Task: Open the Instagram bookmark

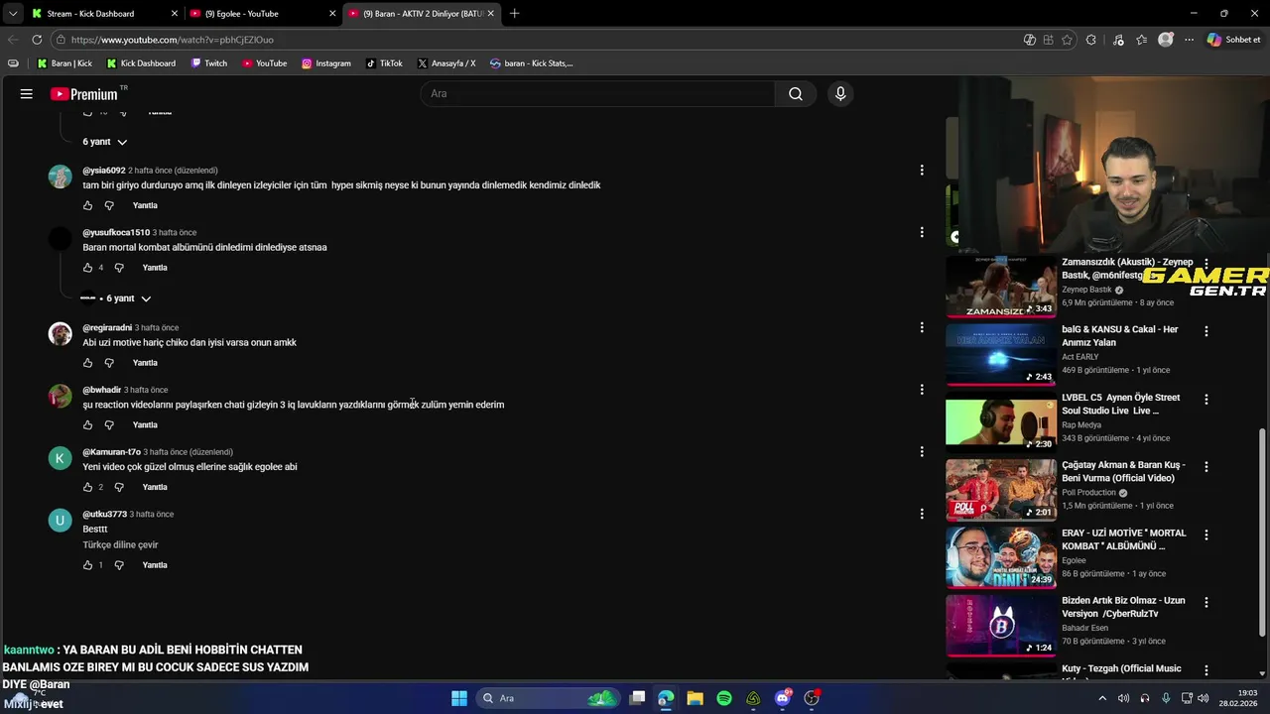Action: (326, 63)
